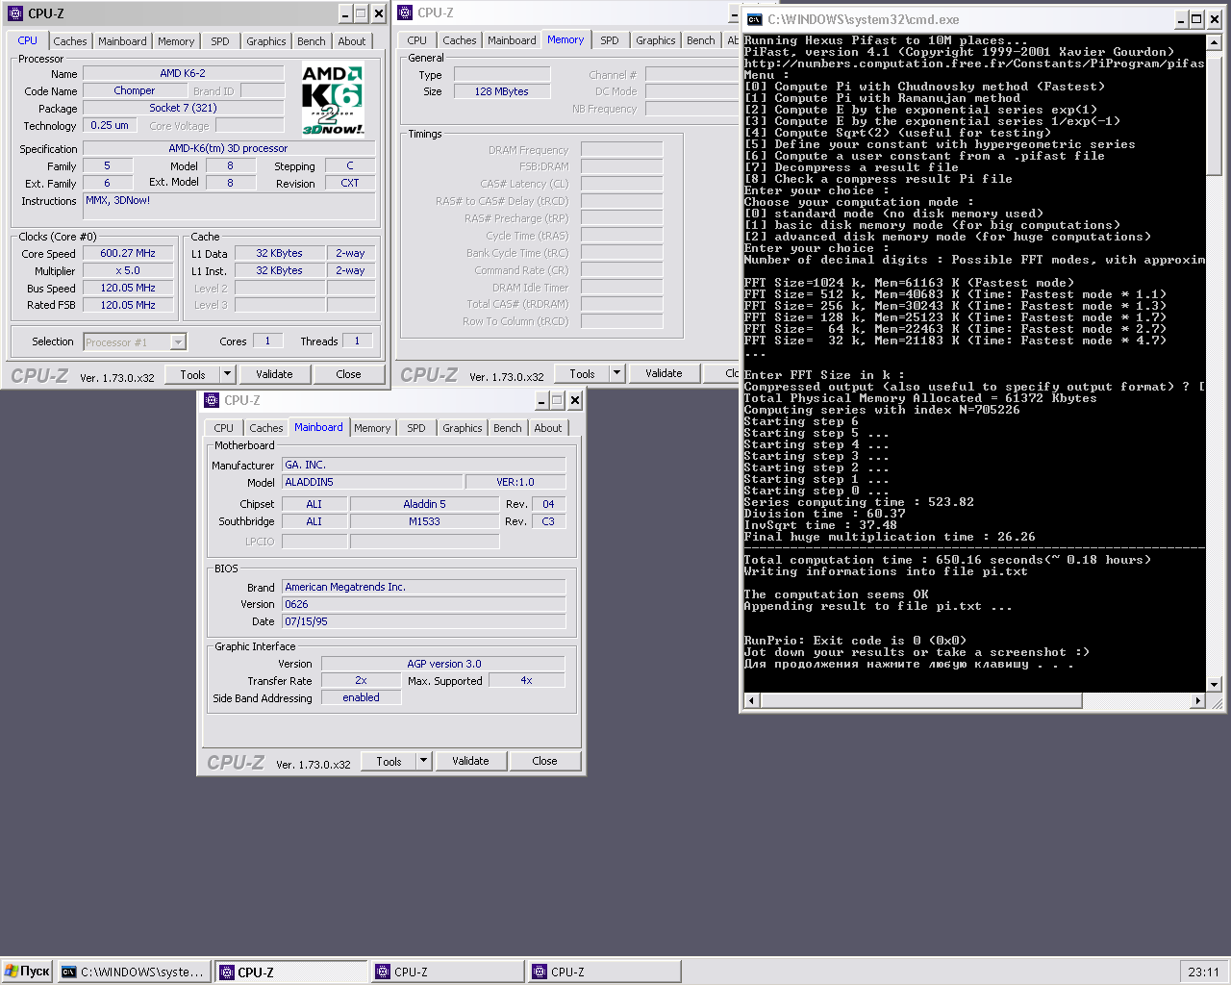The width and height of the screenshot is (1231, 985).
Task: Open the Пуск (Start) button
Action: [x=27, y=972]
